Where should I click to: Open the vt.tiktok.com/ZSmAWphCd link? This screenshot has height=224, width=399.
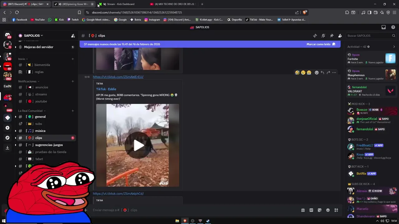coord(118,194)
